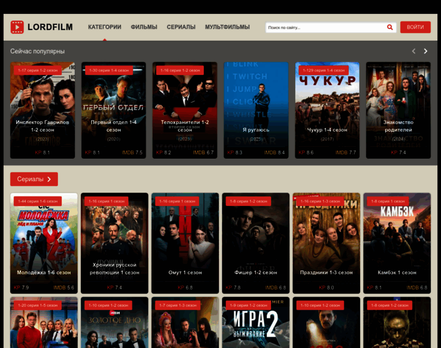Click the '1-44 серия 1-6 сезон' badge
The image size is (441, 348).
tap(38, 201)
